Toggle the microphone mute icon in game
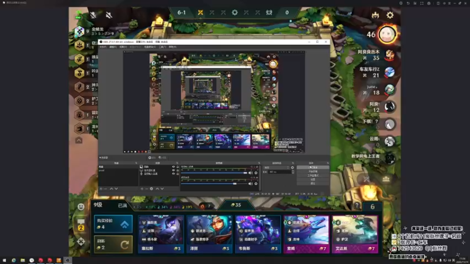This screenshot has width=470, height=264. click(93, 15)
